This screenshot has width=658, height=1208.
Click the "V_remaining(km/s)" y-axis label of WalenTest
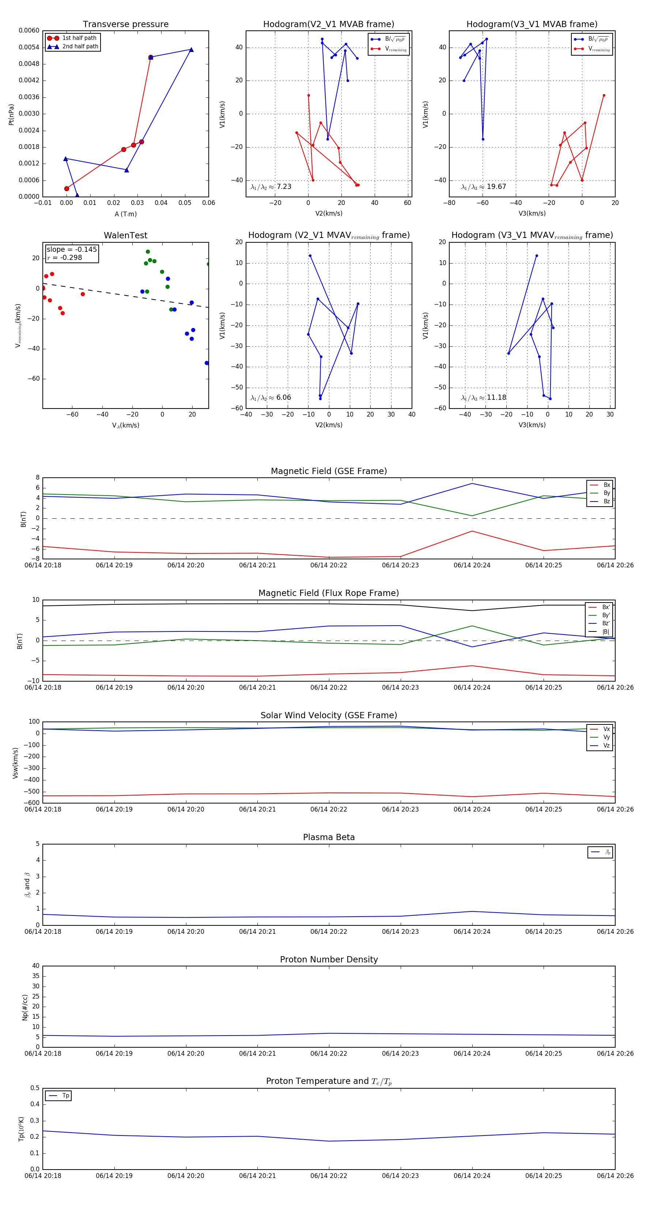(x=18, y=325)
